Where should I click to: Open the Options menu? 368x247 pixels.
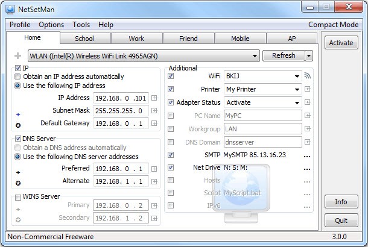tap(51, 25)
